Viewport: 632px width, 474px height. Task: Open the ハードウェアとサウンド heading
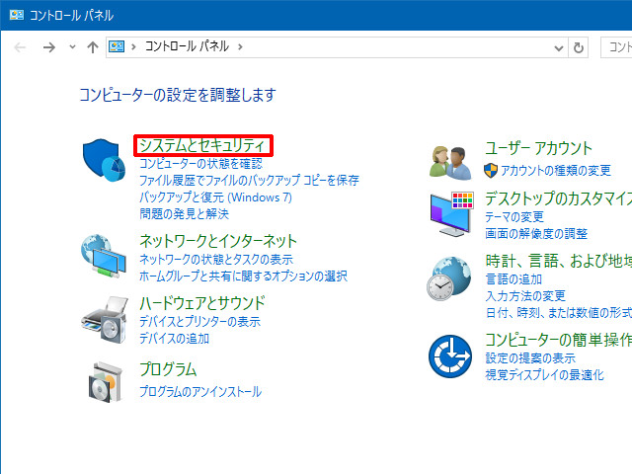[202, 303]
